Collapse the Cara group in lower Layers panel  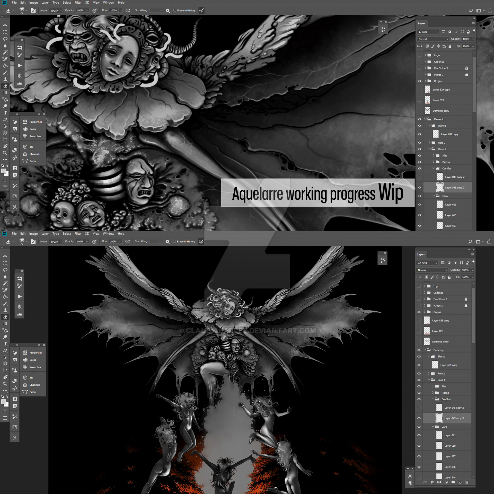pyautogui.click(x=433, y=426)
